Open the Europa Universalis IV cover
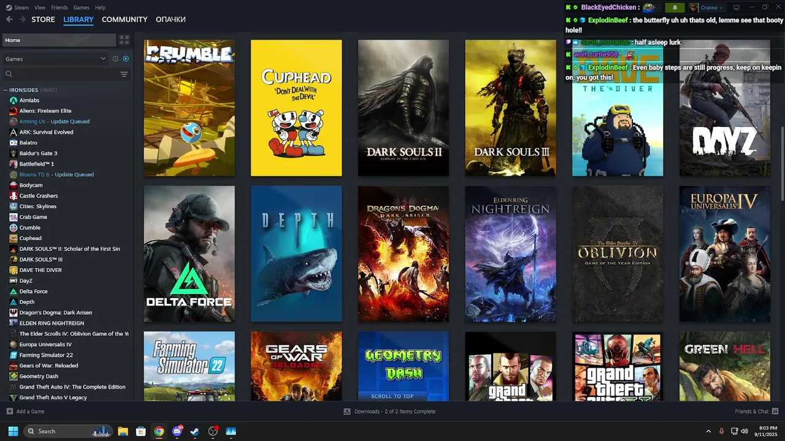The image size is (785, 441). pyautogui.click(x=725, y=254)
